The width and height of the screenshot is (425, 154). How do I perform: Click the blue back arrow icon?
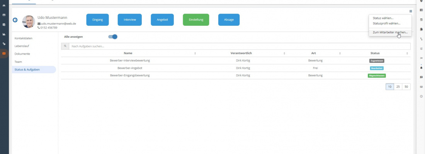pyautogui.click(x=15, y=20)
